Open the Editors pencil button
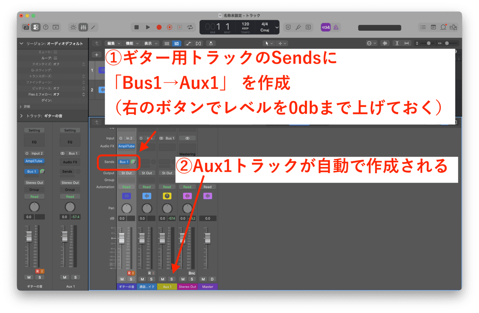This screenshot has height=313, width=479. [x=93, y=27]
